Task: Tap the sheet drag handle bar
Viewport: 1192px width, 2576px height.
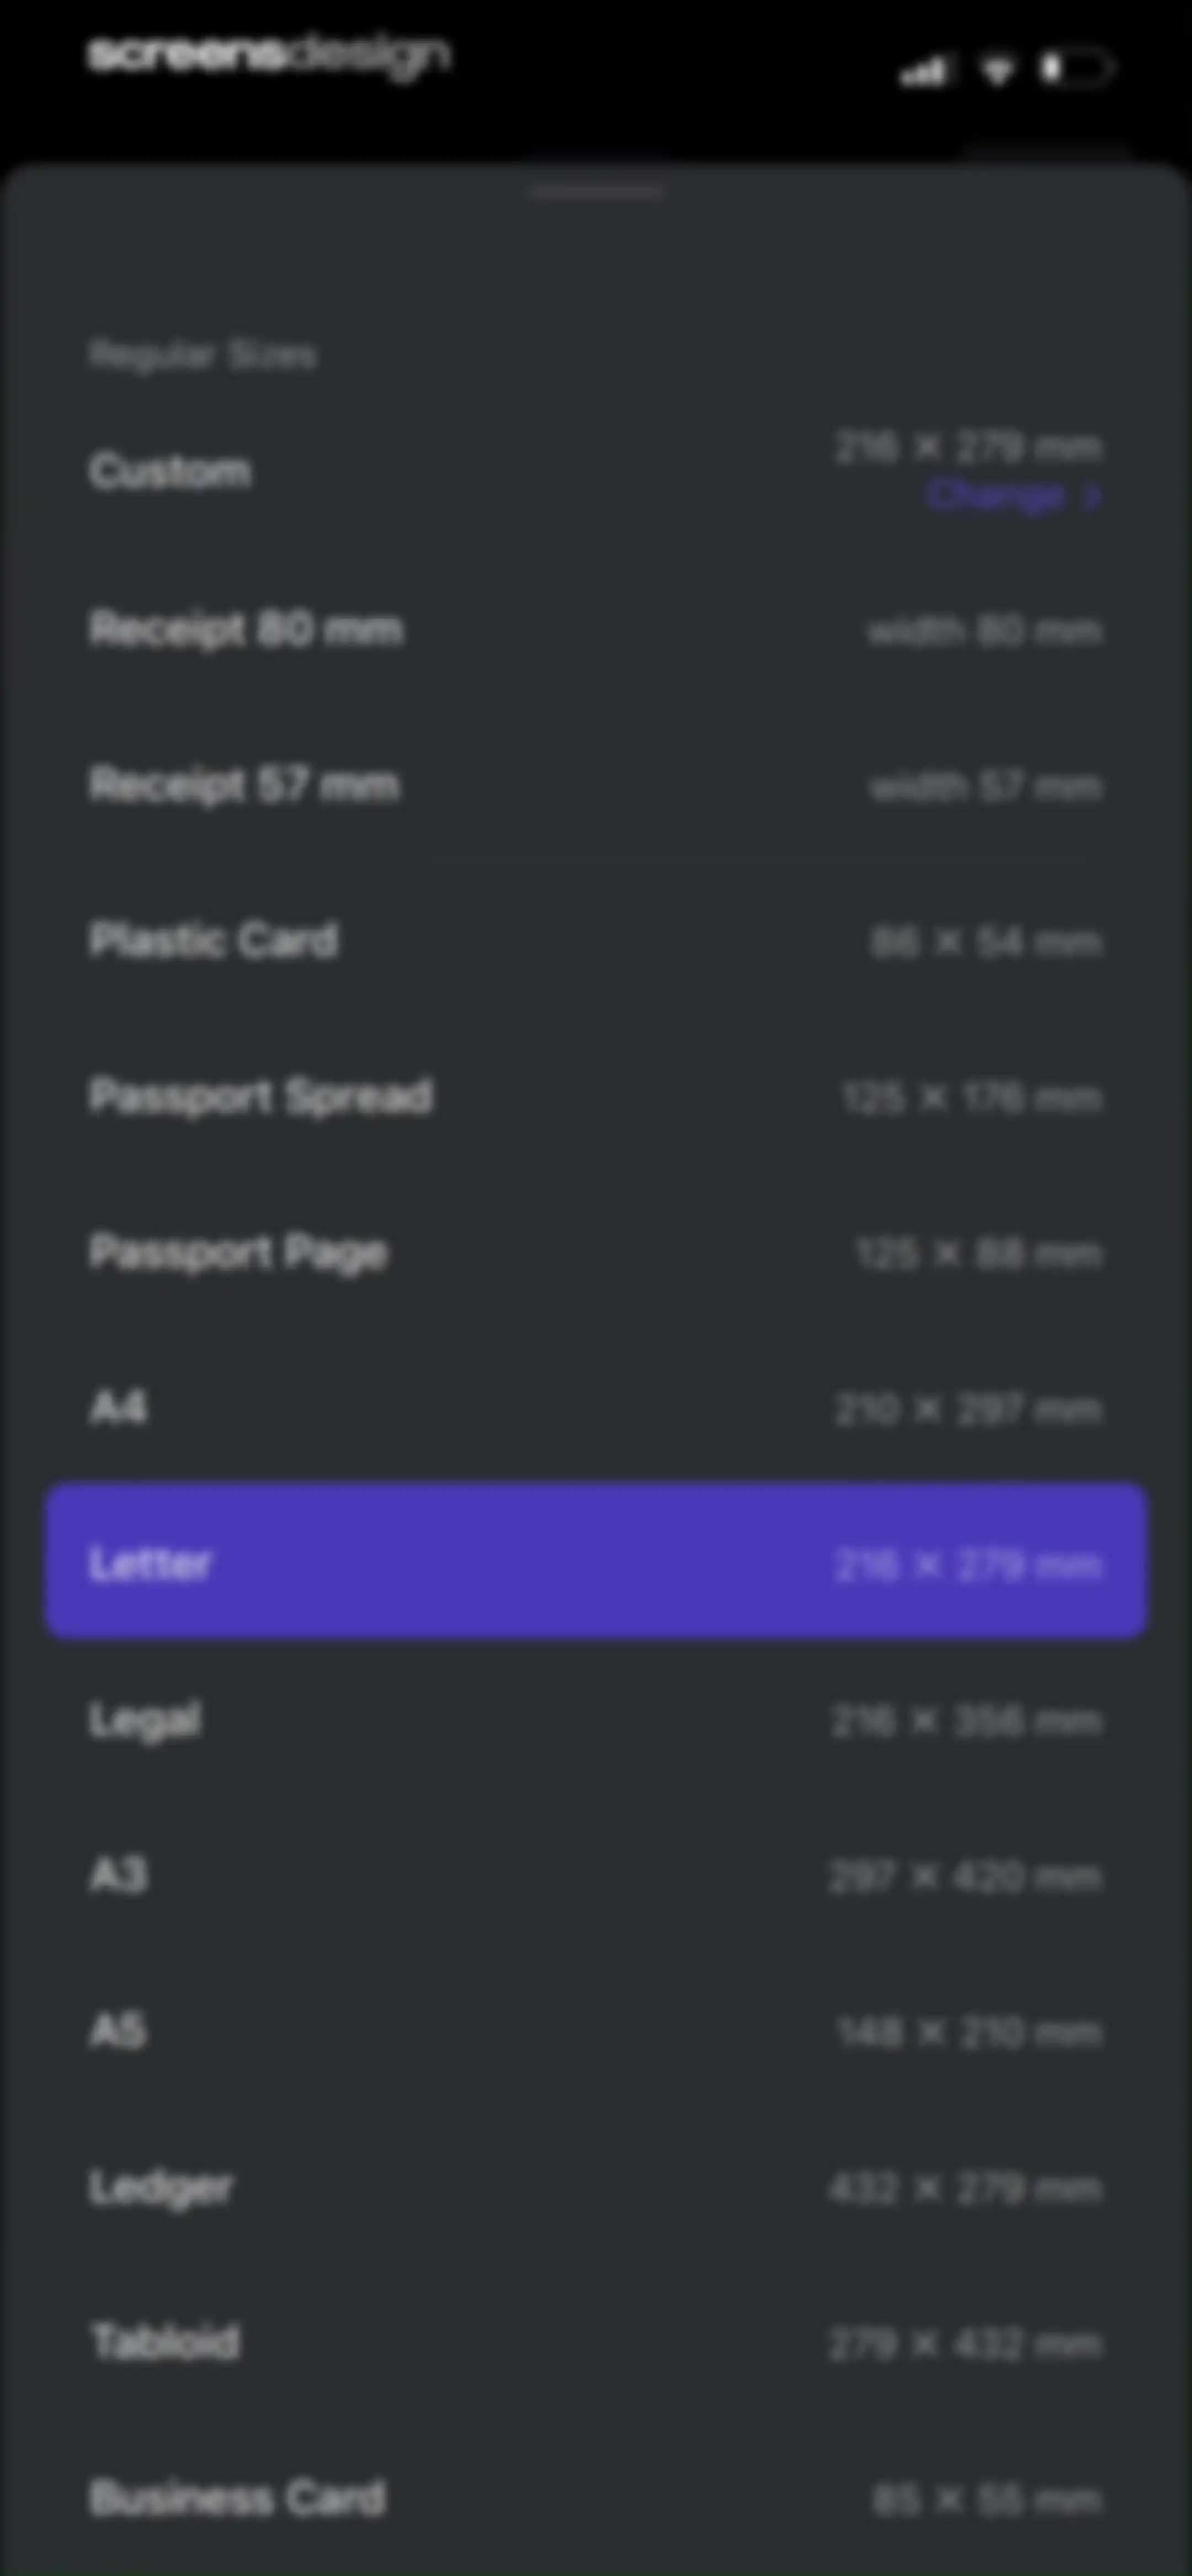Action: [x=597, y=191]
